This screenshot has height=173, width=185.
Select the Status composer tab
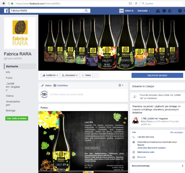pyautogui.click(x=46, y=85)
